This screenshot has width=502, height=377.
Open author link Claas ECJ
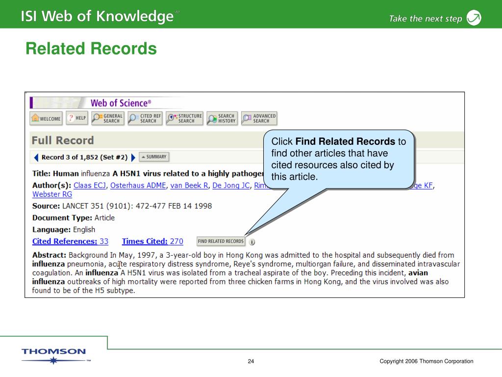coord(90,186)
